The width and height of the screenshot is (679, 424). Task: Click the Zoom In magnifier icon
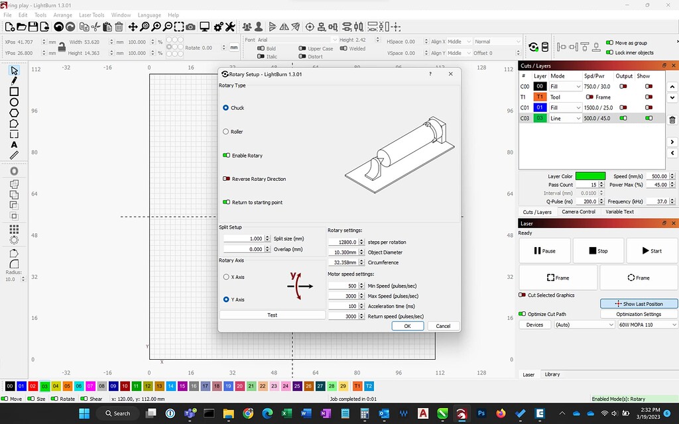click(x=156, y=26)
